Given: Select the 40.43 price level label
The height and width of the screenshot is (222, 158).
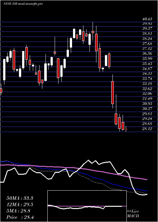Looking at the screenshot, I should [x=147, y=19].
